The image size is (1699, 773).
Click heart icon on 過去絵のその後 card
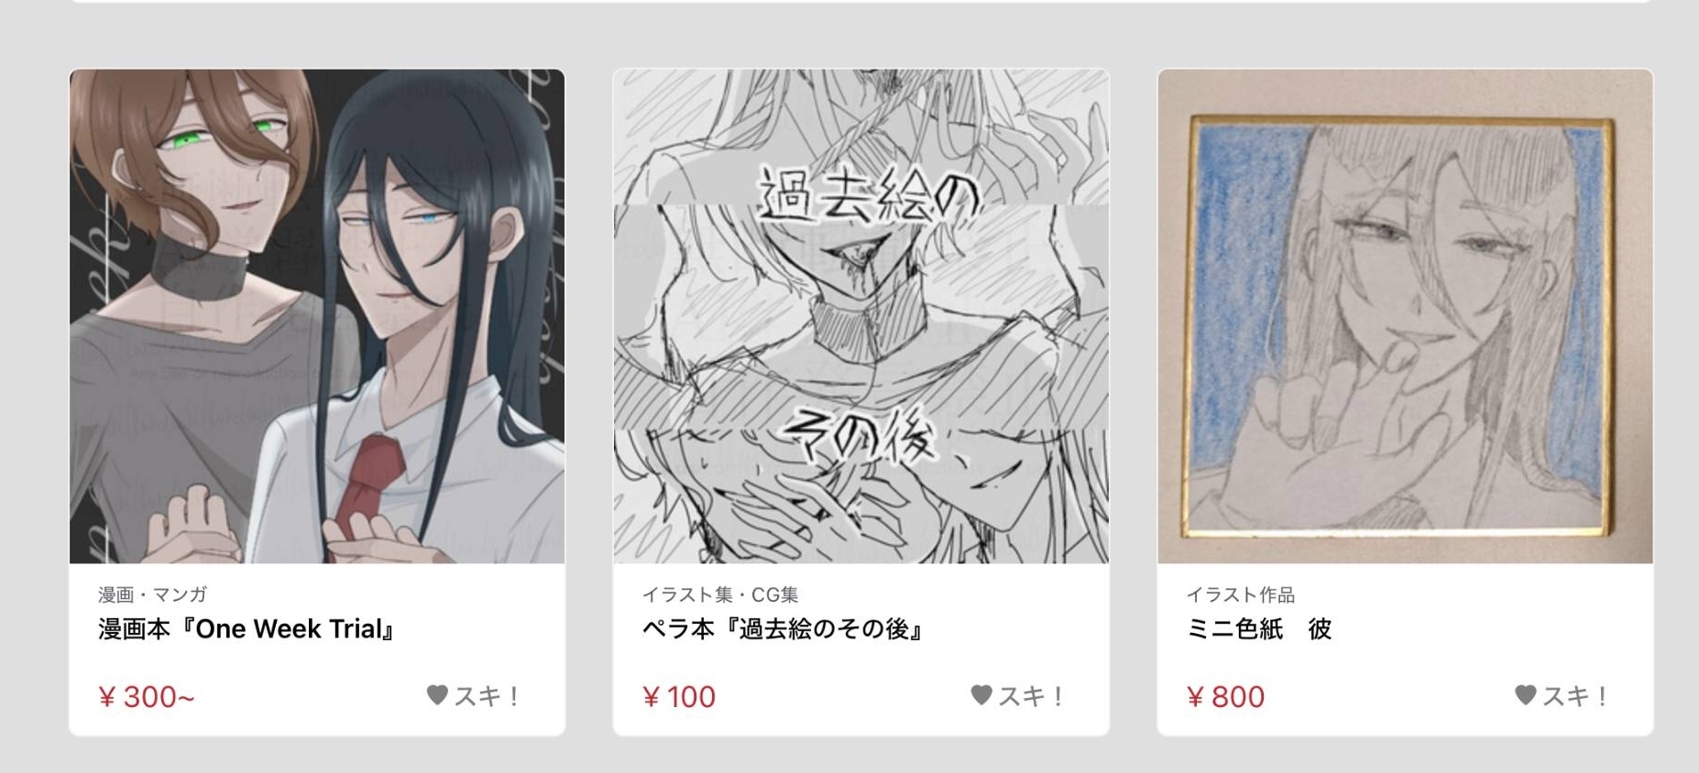[981, 695]
